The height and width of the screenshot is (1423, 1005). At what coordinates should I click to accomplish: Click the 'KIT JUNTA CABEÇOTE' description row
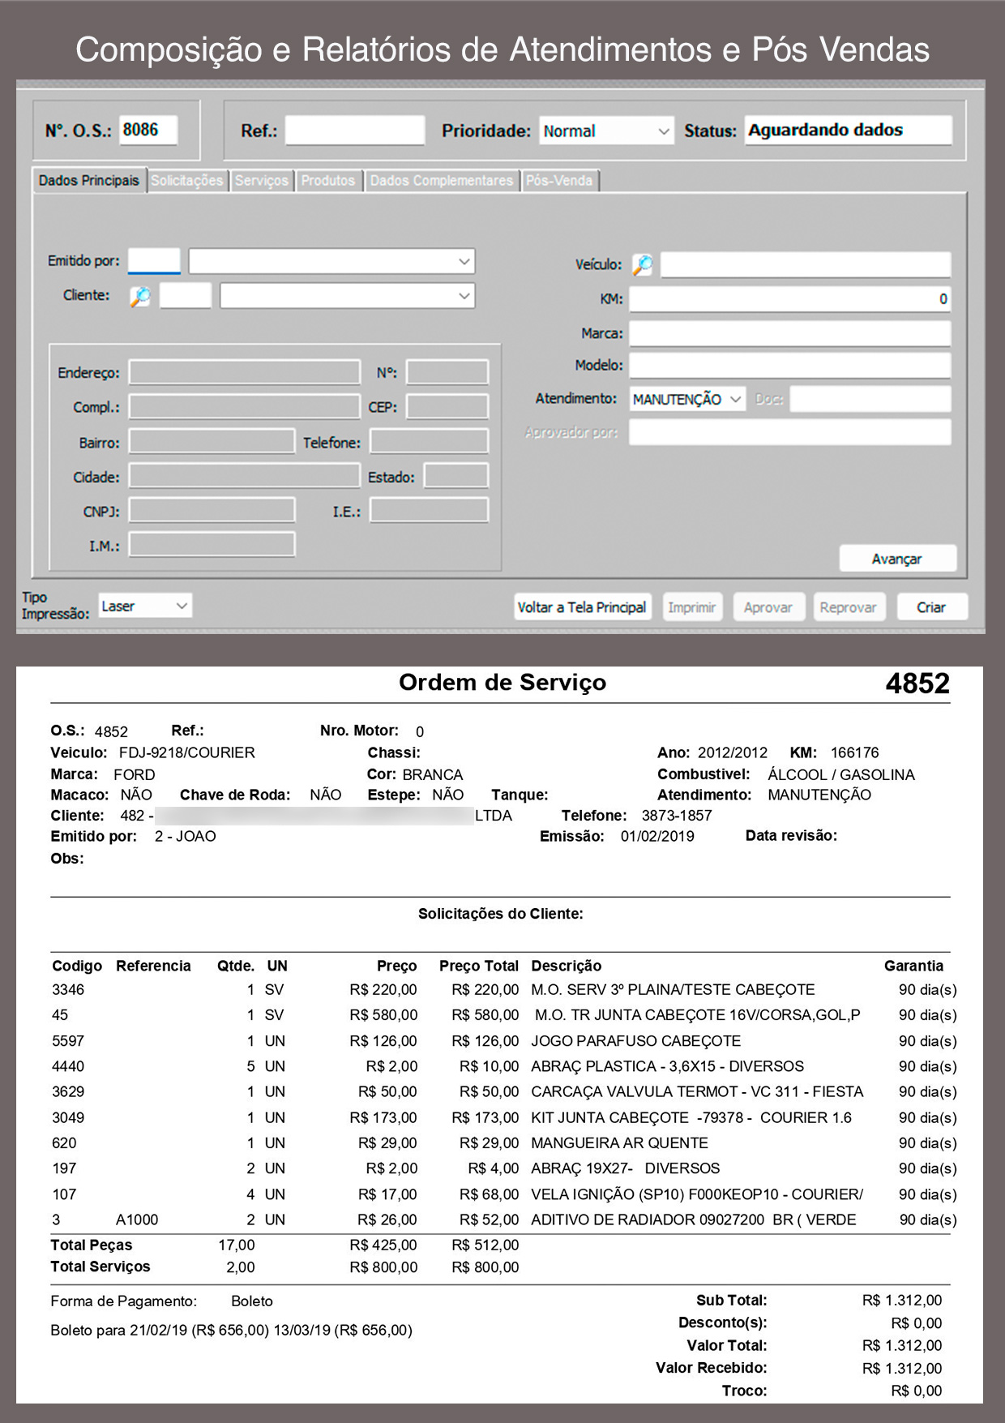691,1117
